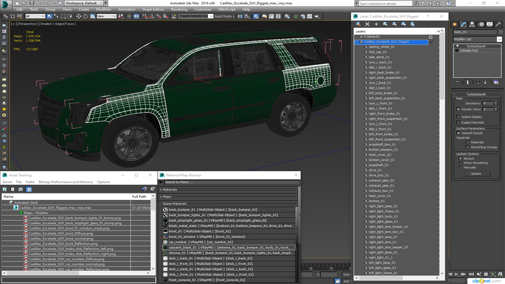The height and width of the screenshot is (284, 505).
Task: Open the Motion command panel tab
Action: pyautogui.click(x=481, y=24)
